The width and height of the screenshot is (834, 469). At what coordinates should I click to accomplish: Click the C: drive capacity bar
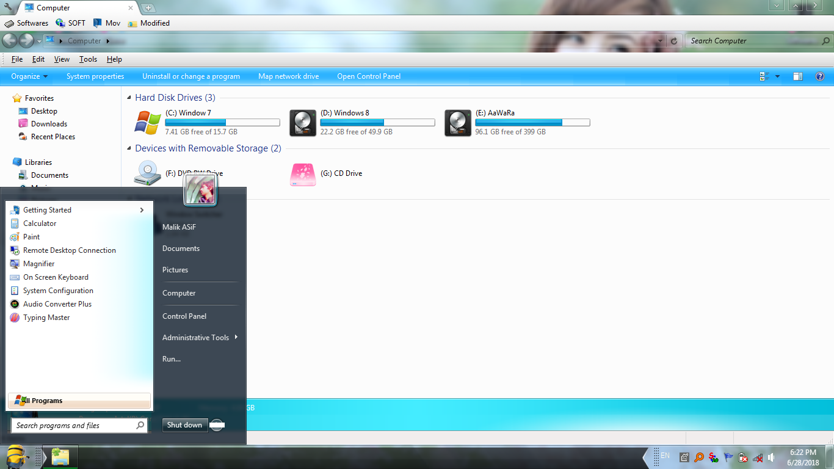222,123
